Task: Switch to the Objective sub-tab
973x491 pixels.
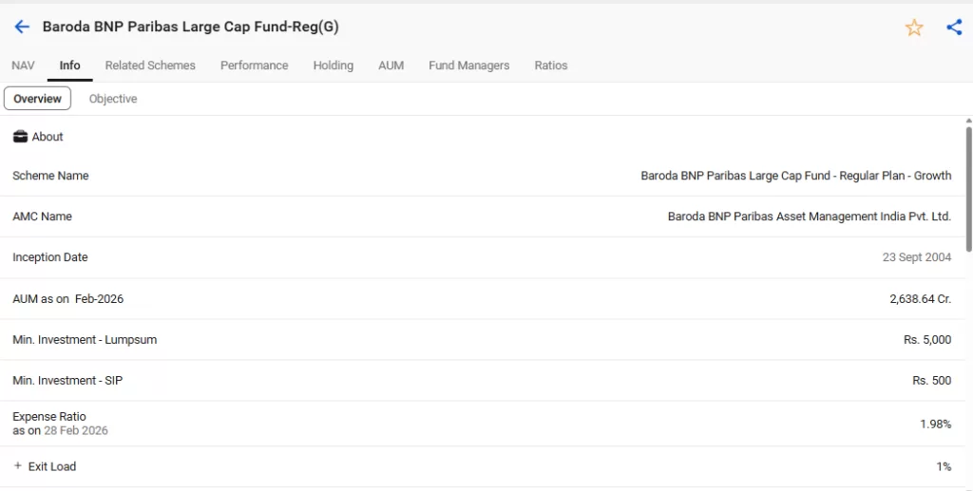Action: 113,99
